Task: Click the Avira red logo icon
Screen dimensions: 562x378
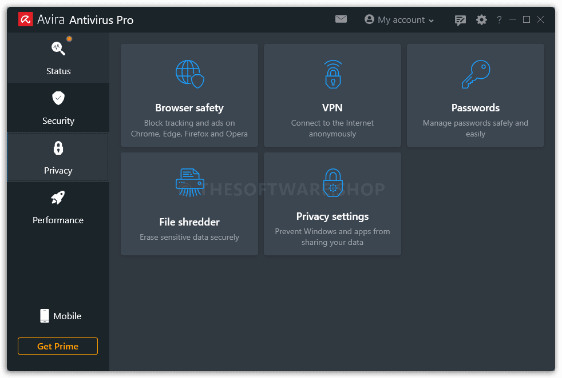Action: [25, 19]
